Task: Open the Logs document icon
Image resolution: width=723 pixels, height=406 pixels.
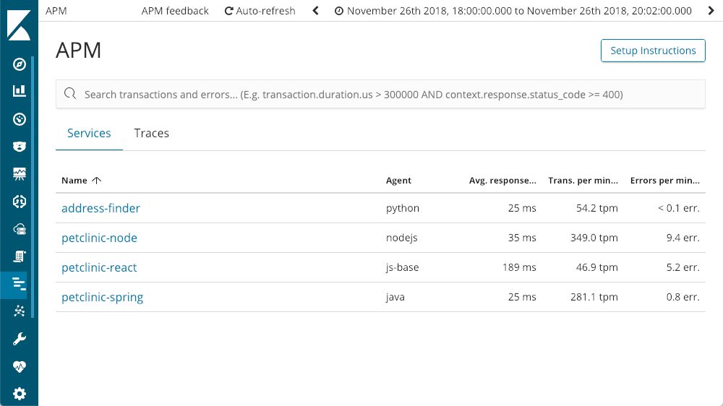Action: [19, 256]
